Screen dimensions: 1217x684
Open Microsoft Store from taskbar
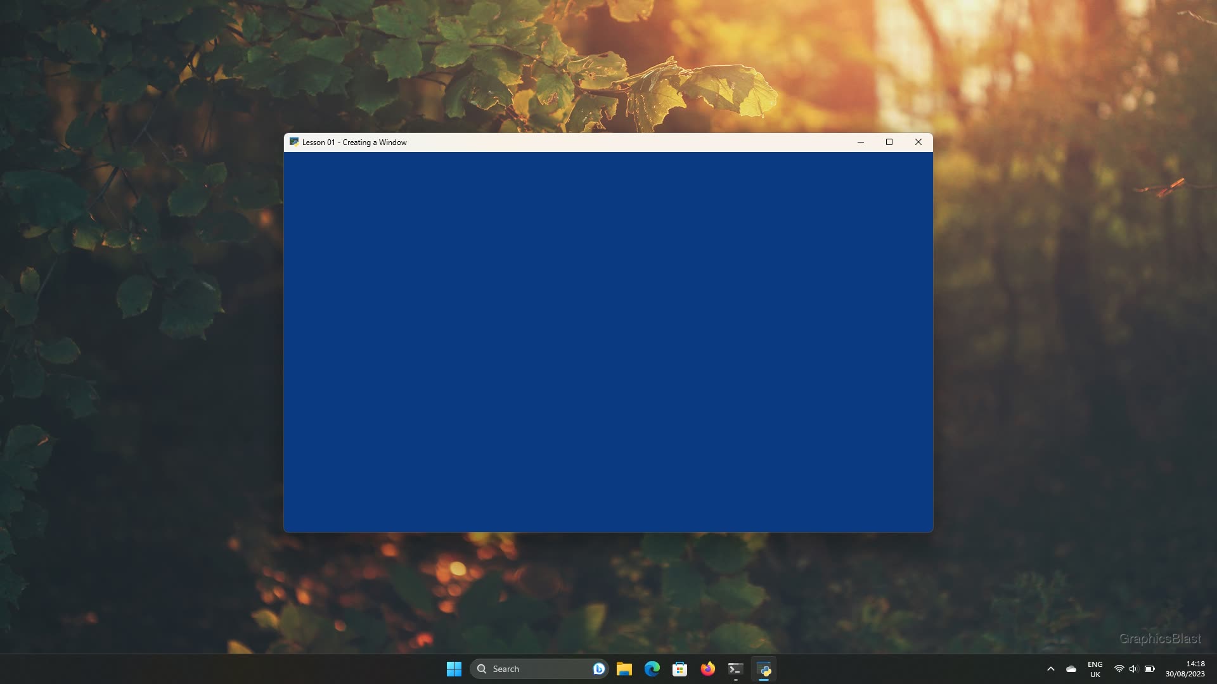click(680, 669)
